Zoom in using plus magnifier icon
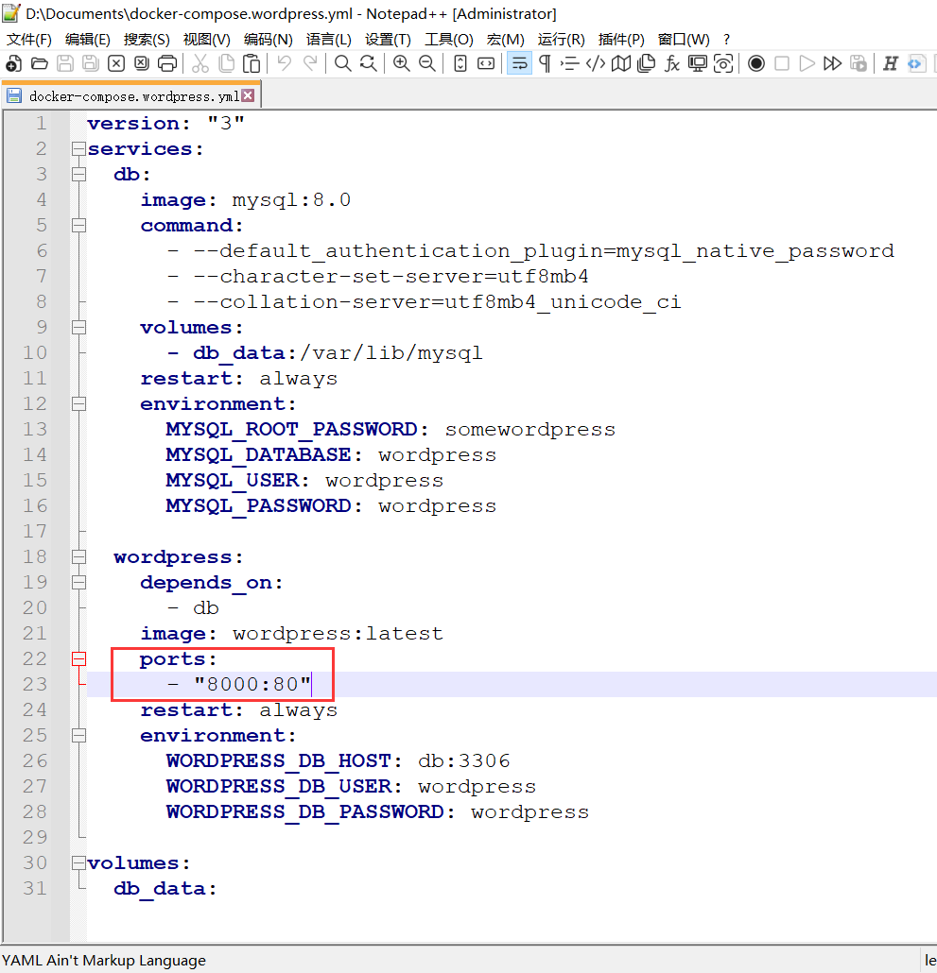The image size is (937, 973). (x=401, y=63)
